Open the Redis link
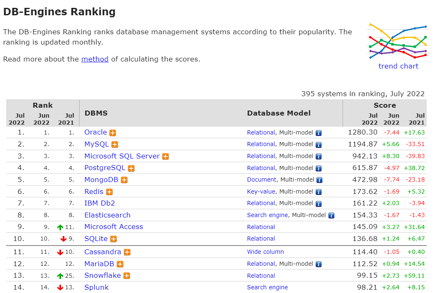This screenshot has height=293, width=435. (94, 192)
